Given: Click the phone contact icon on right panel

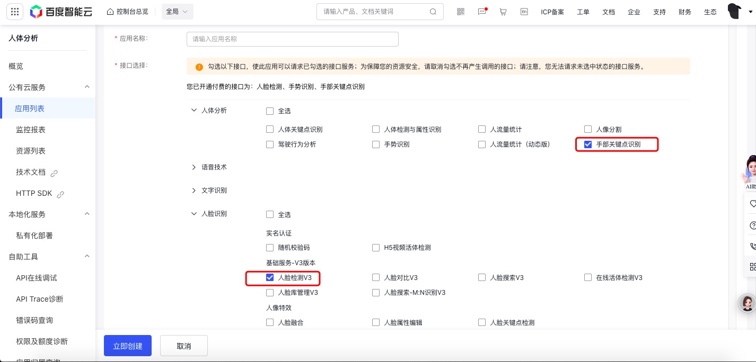Looking at the screenshot, I should tap(752, 246).
